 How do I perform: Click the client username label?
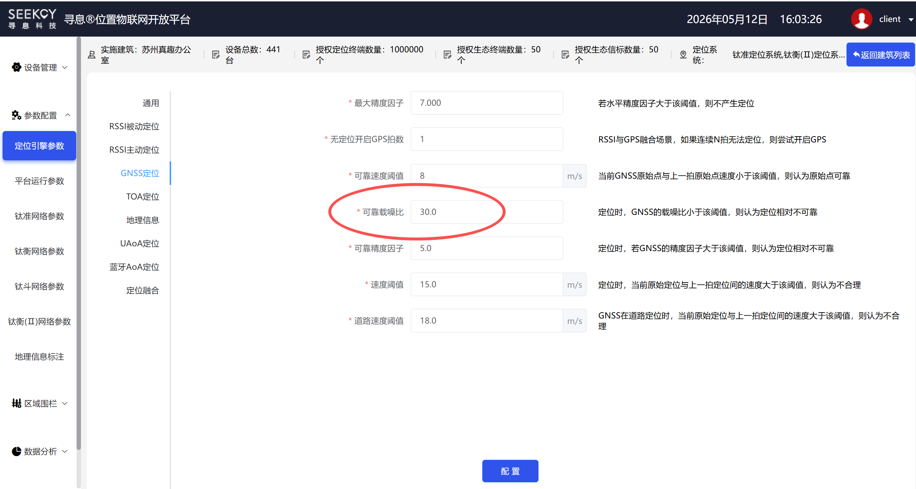point(890,19)
